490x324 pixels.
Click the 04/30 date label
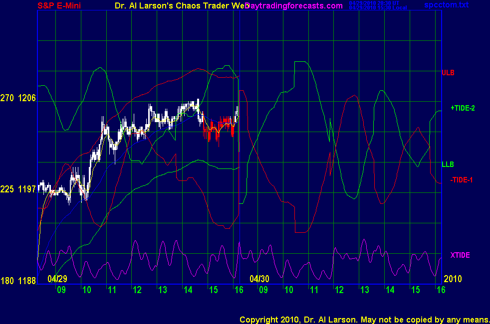[259, 279]
